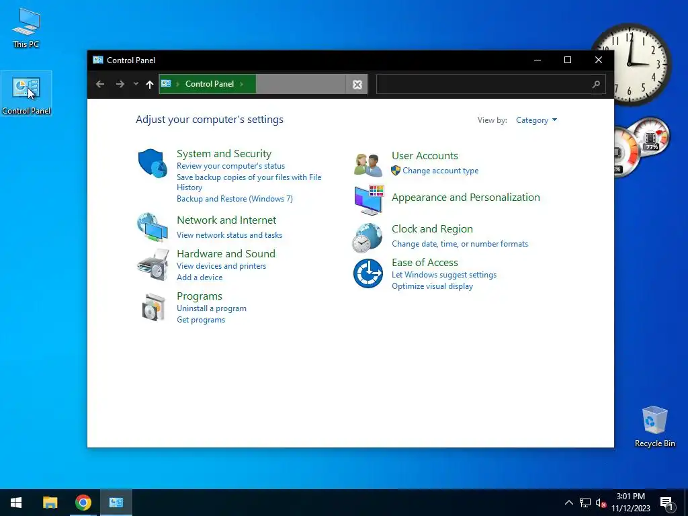Click the muted volume tray icon

coord(601,503)
